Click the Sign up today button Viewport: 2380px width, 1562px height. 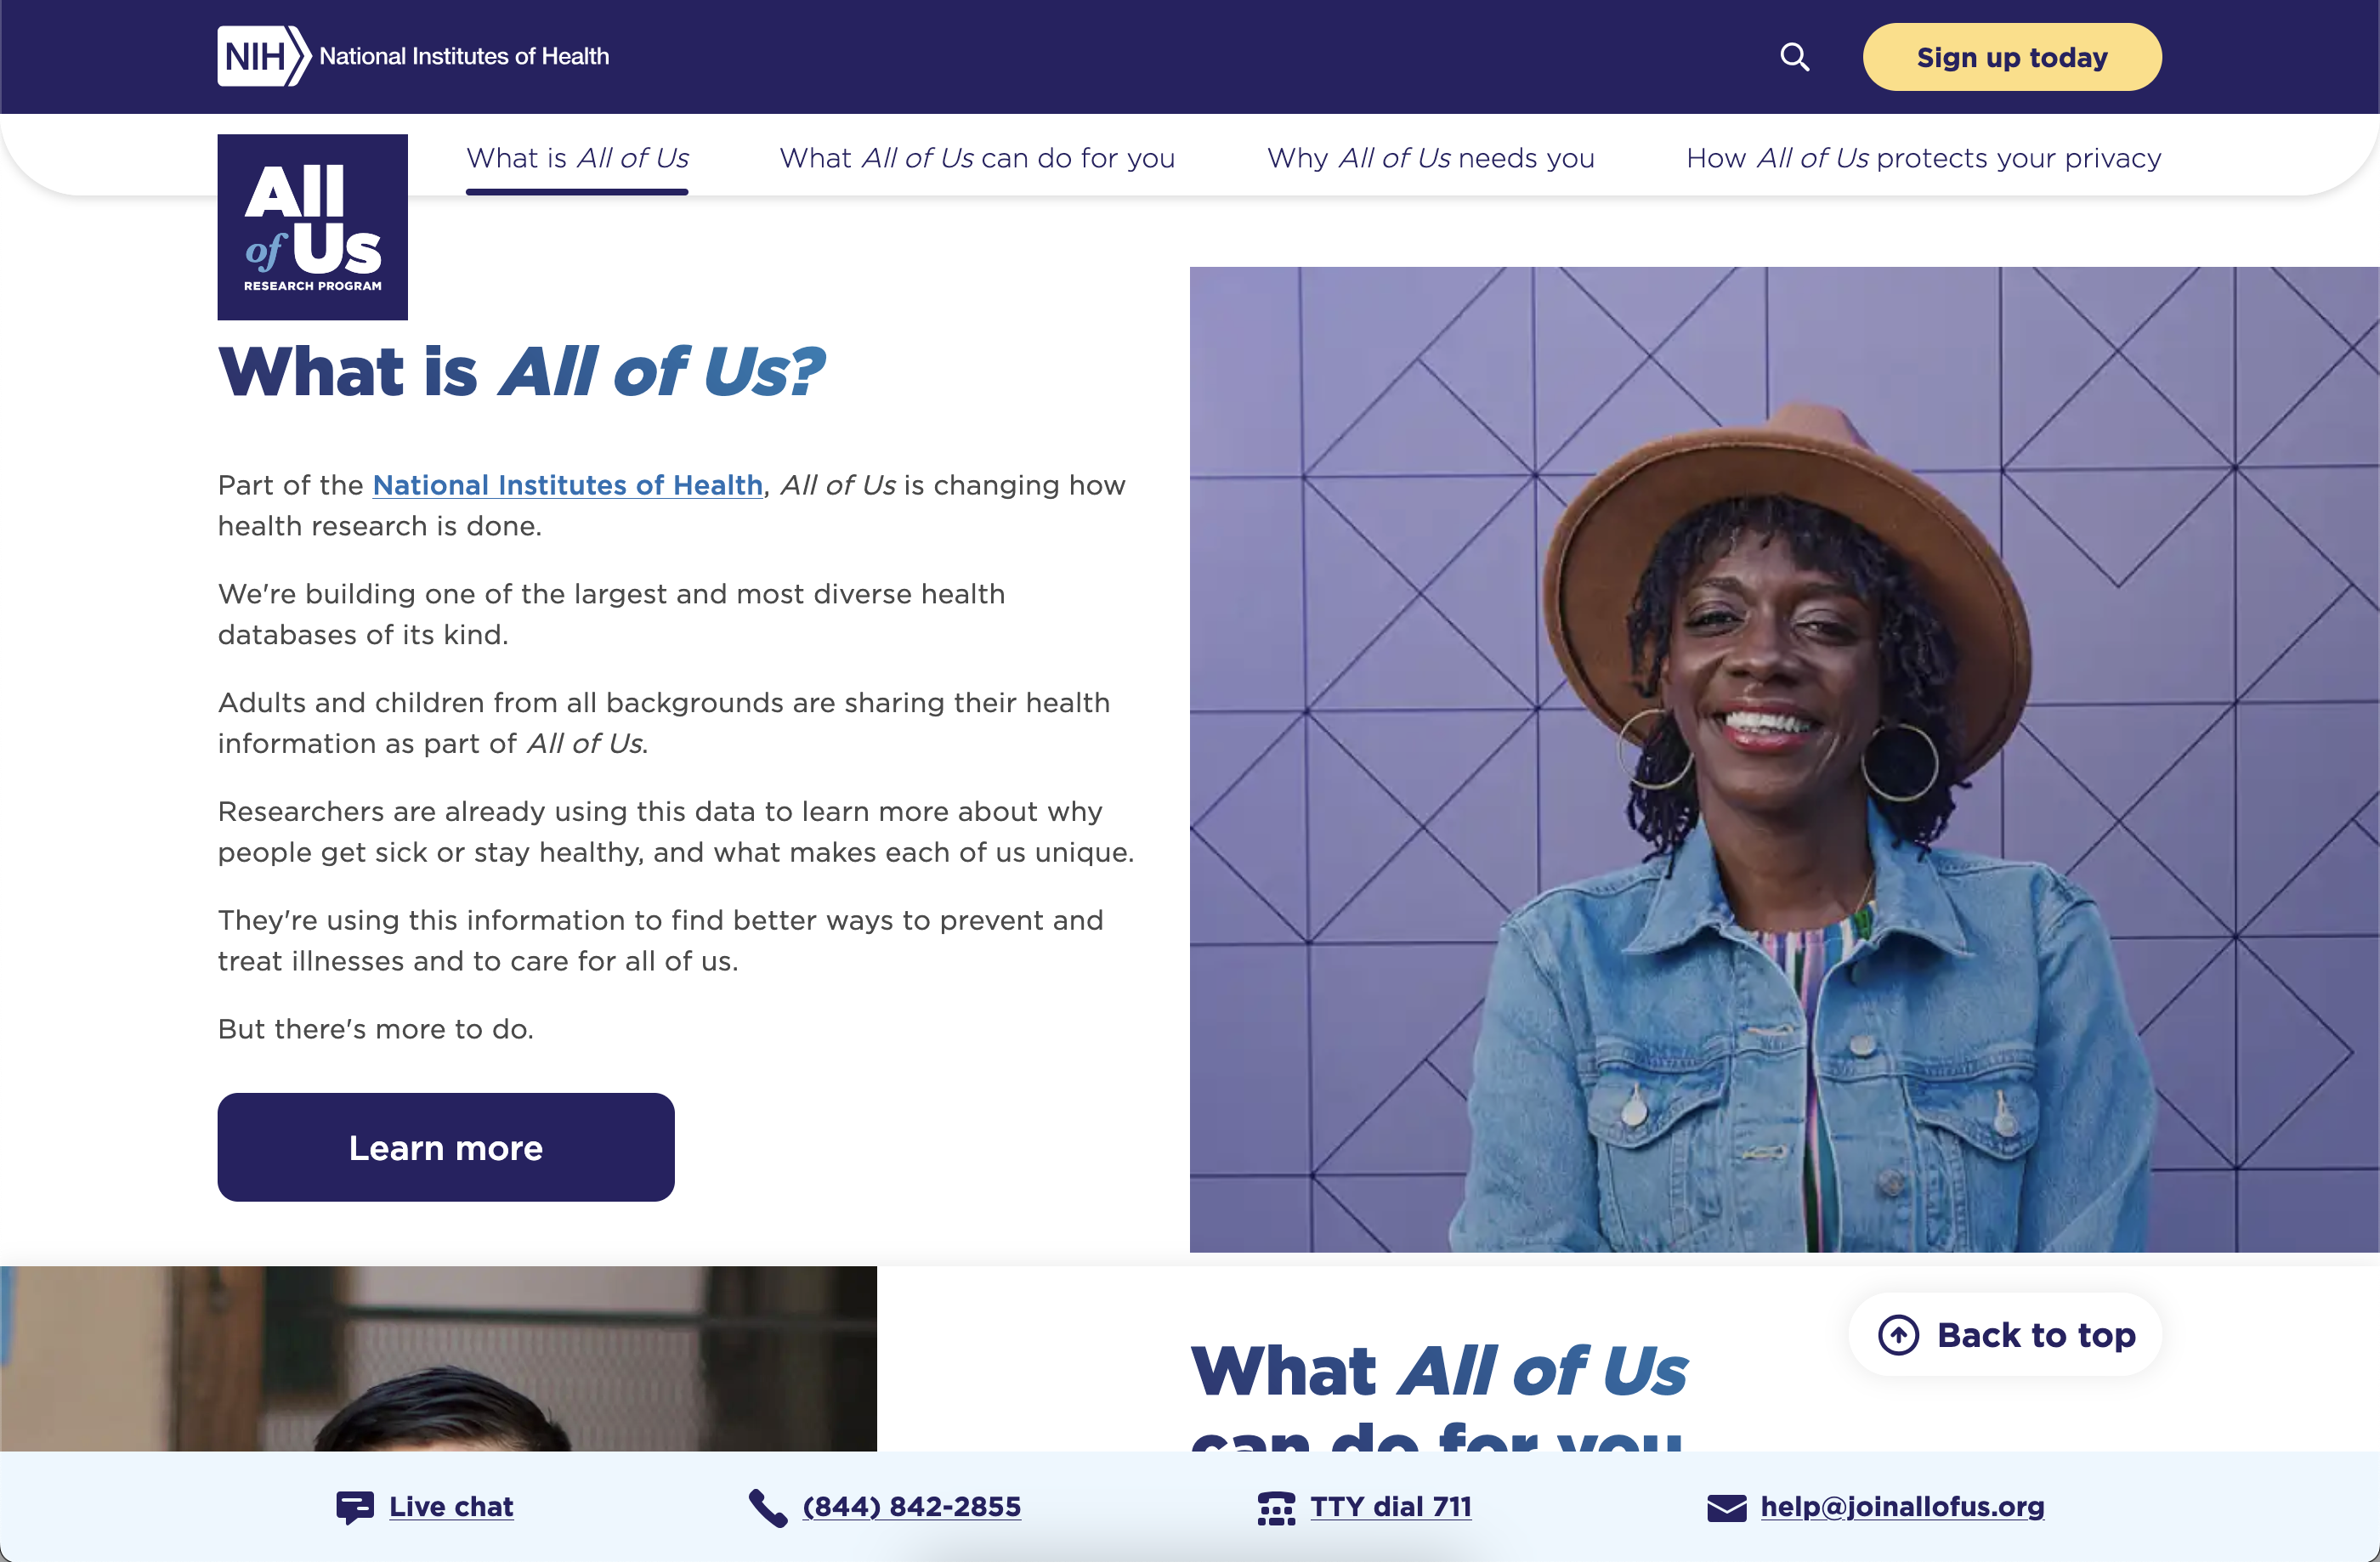(x=2011, y=57)
